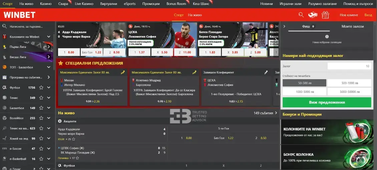Select the 5000-50000 лв winnings range
Viewport: 377px width, 170px height.
click(349, 91)
